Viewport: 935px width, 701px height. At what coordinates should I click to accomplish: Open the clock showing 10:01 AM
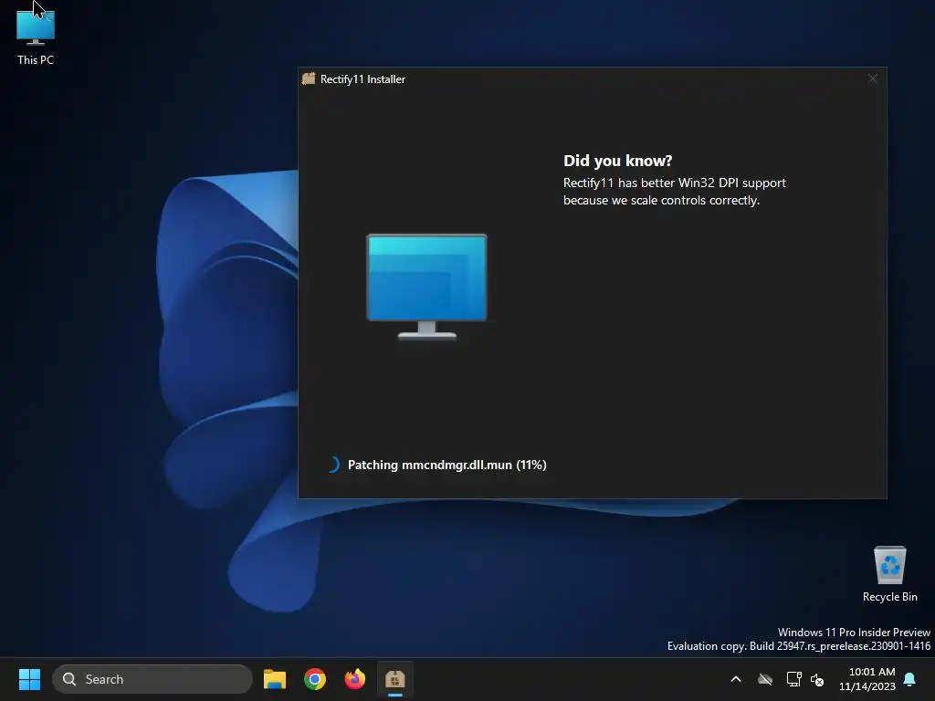(867, 679)
